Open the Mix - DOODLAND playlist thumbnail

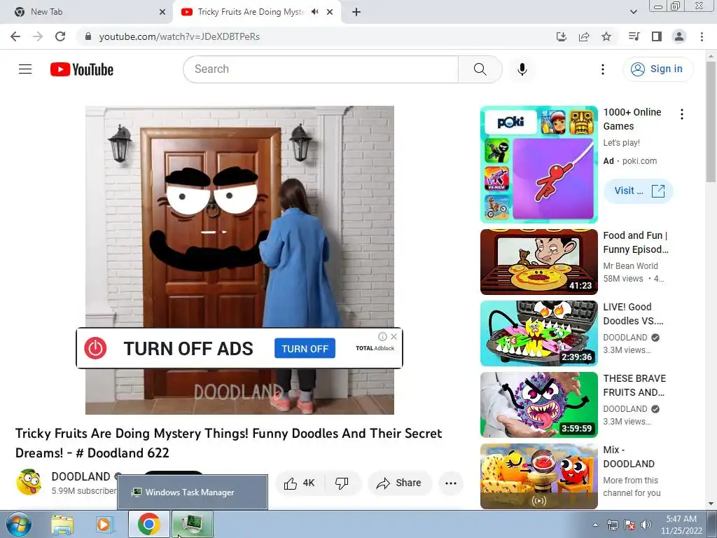pyautogui.click(x=539, y=476)
